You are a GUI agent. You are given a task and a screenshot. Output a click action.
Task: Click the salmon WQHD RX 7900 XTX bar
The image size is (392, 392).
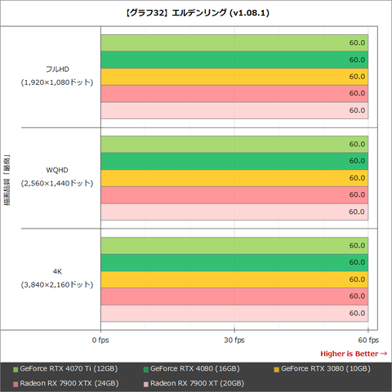pos(234,195)
